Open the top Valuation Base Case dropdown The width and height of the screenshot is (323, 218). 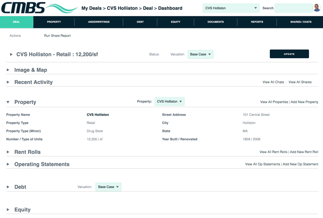tap(201, 54)
